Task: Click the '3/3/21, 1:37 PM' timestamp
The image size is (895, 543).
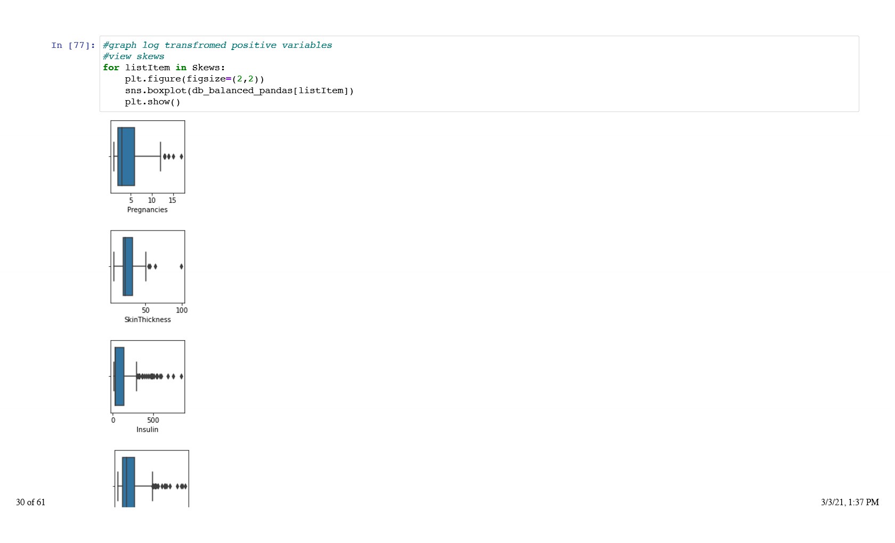Action: point(850,502)
